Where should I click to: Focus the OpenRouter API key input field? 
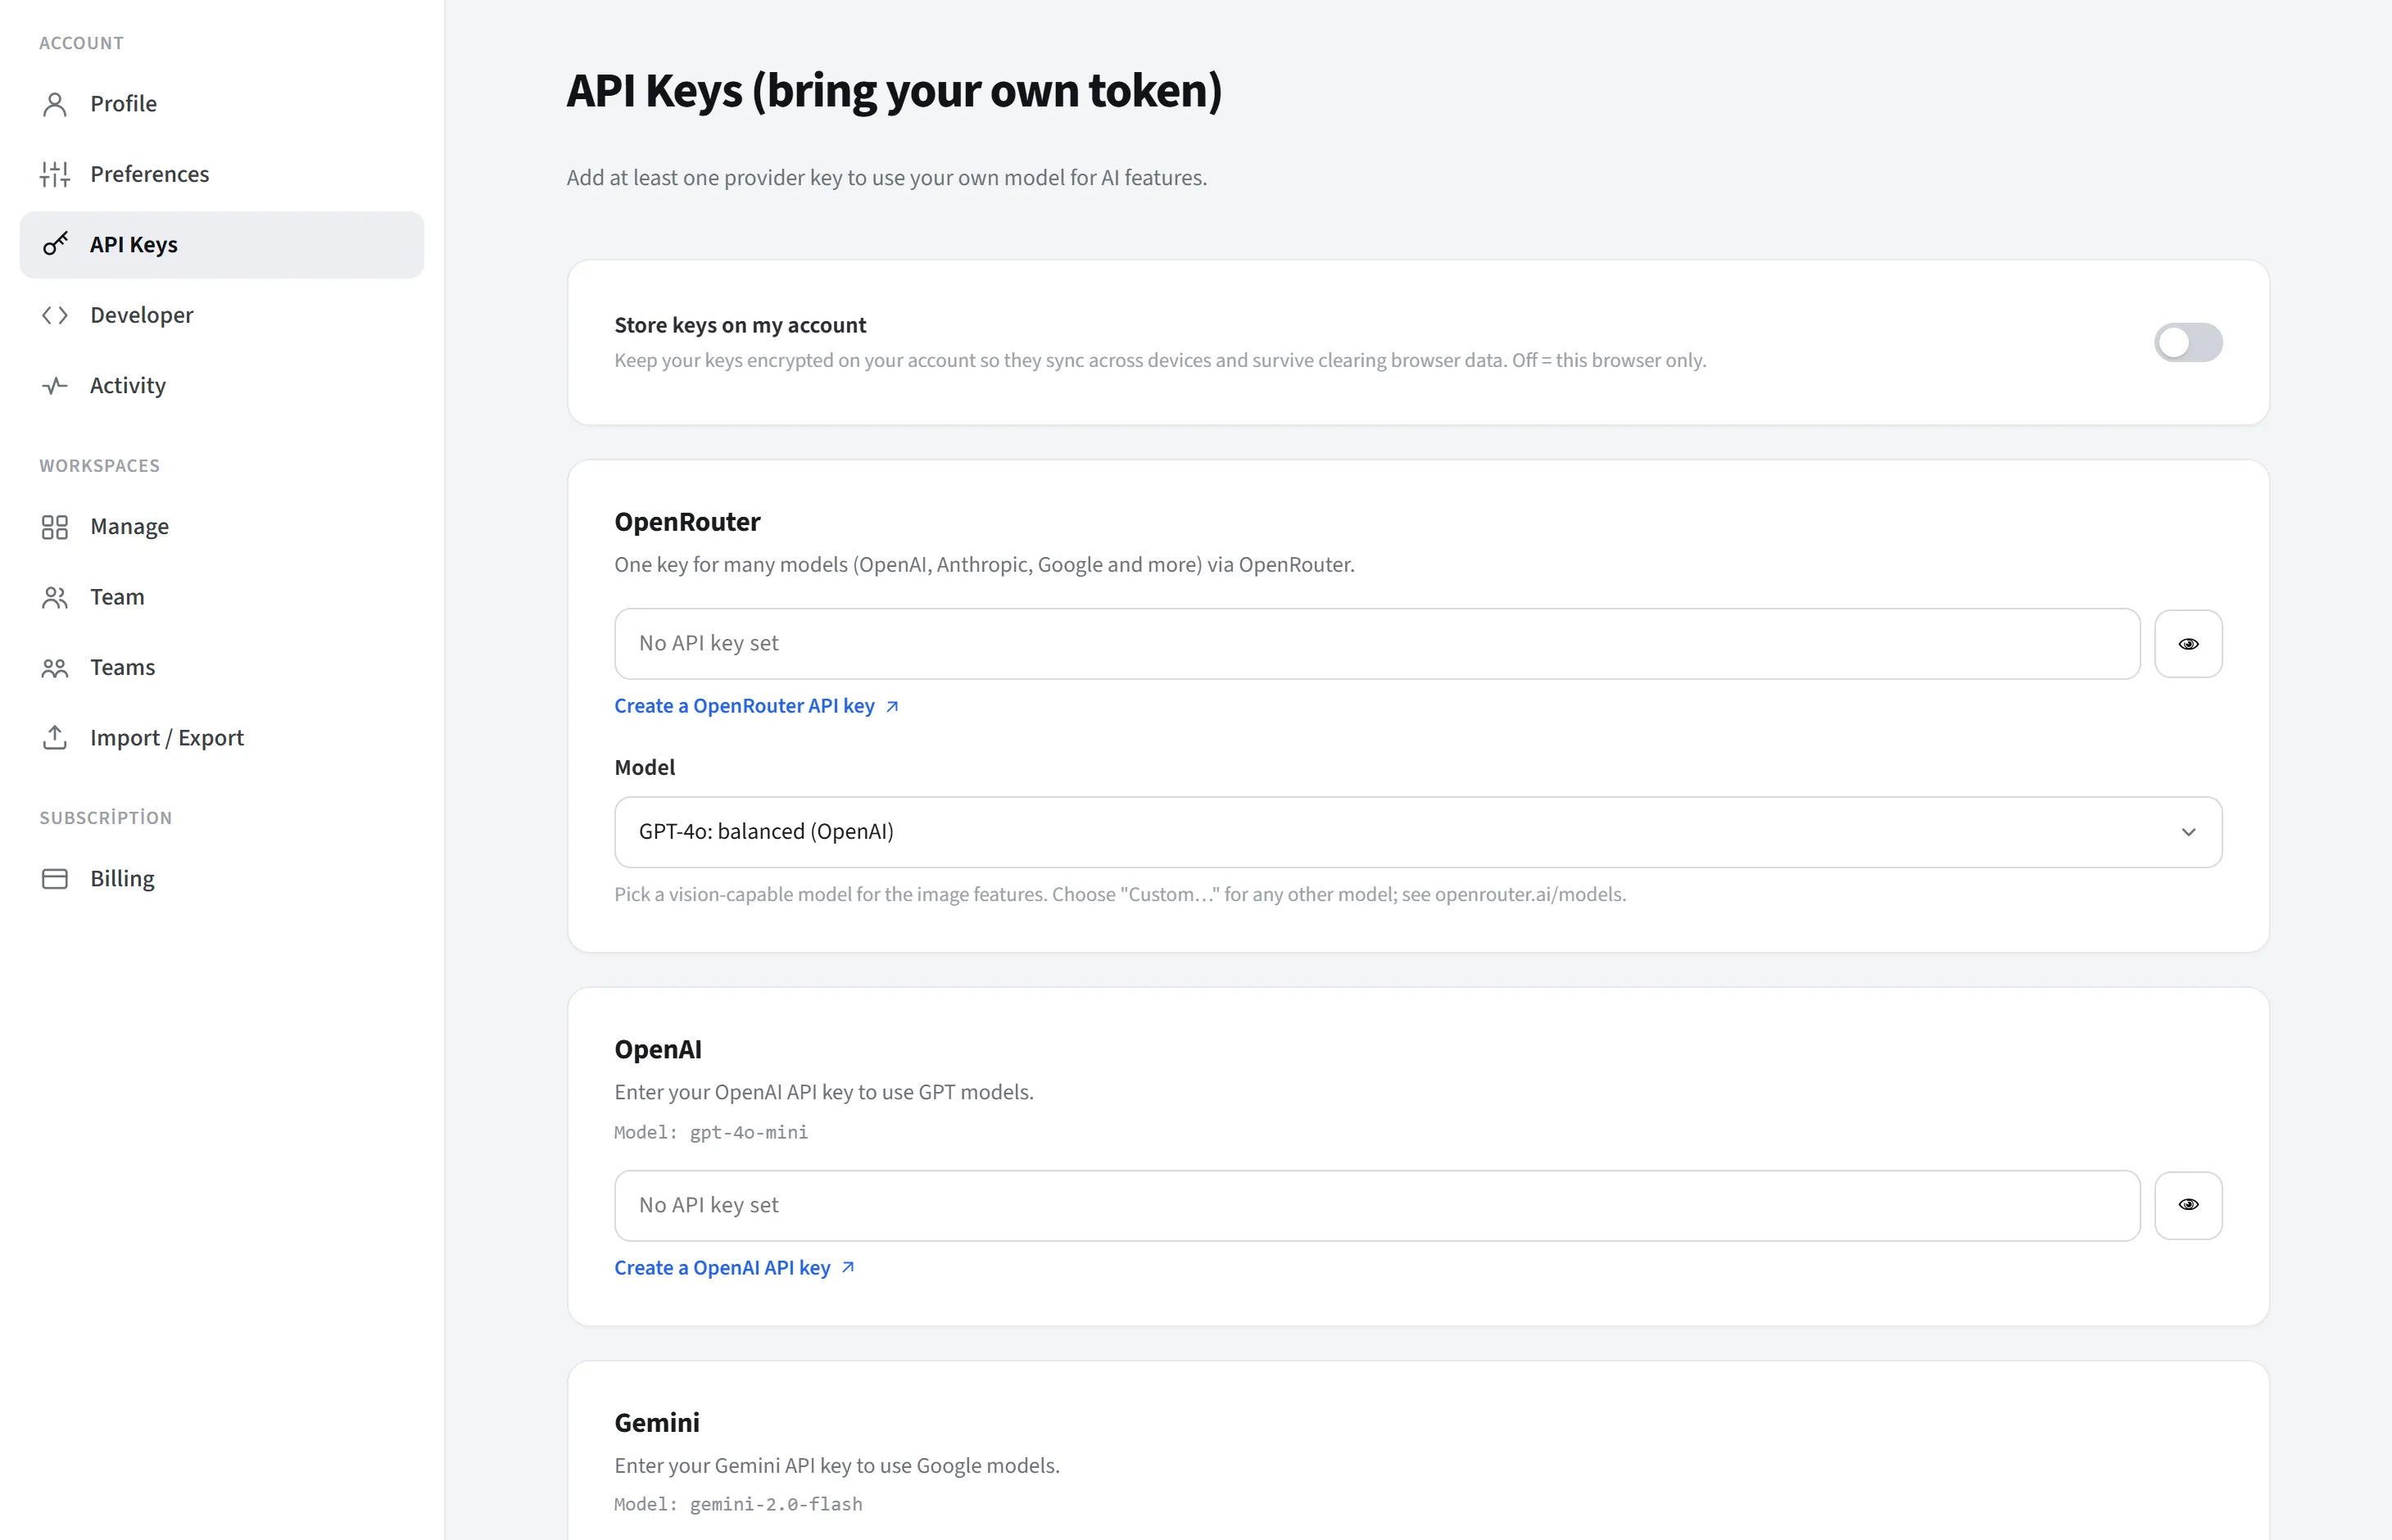1377,644
